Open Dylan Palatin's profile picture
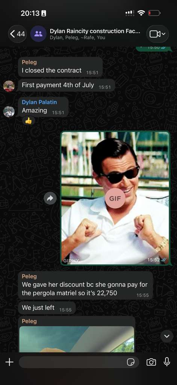Image resolution: width=177 pixels, height=385 pixels. pyautogui.click(x=9, y=112)
